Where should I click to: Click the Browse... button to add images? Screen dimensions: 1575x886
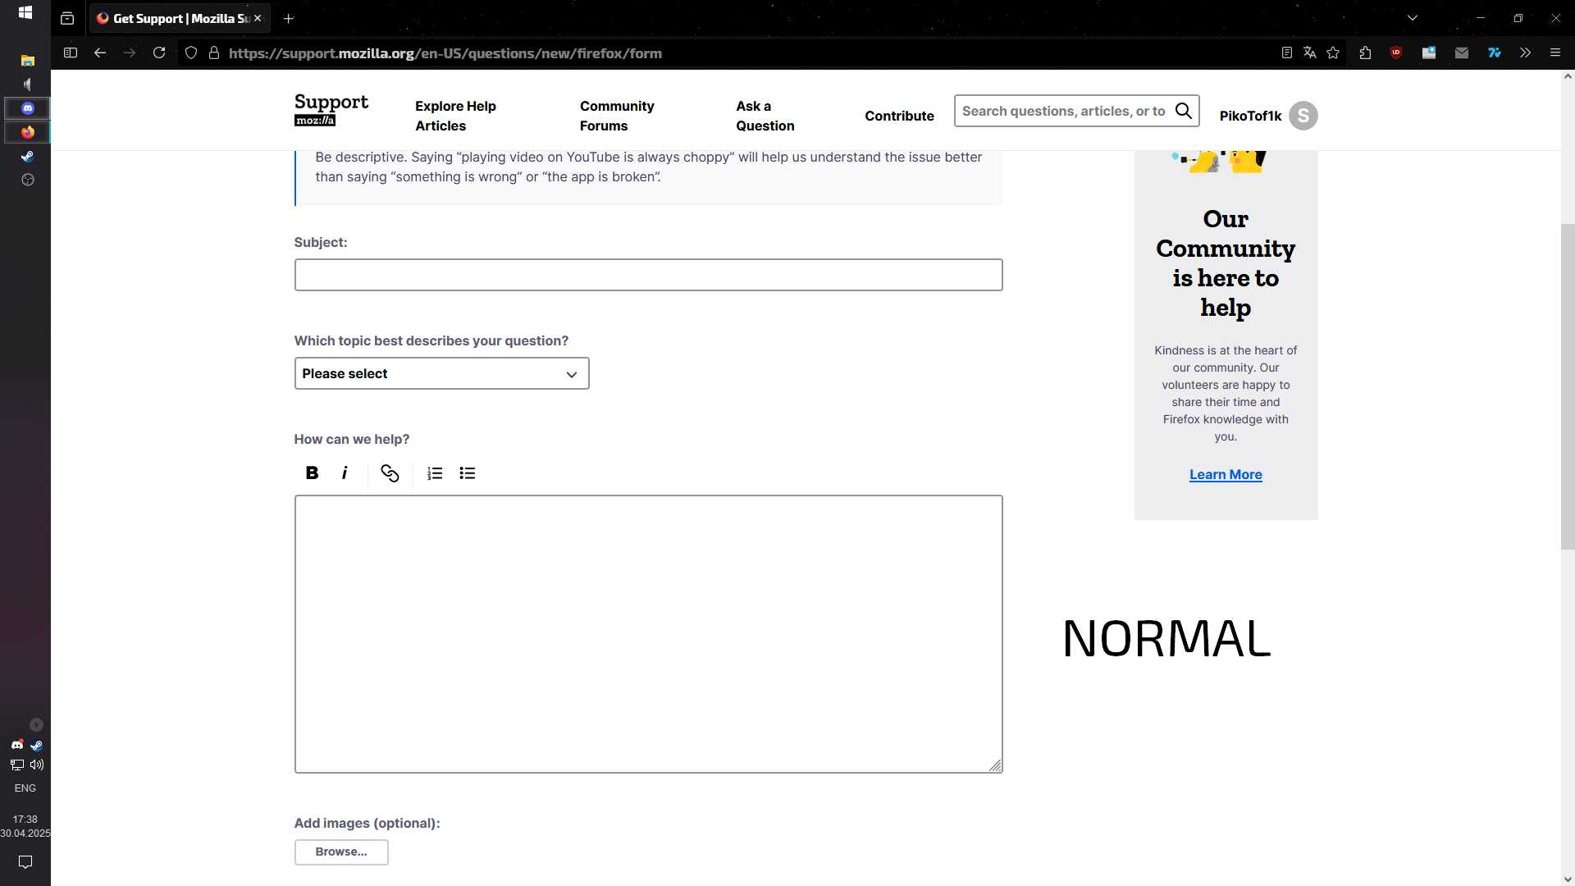(x=341, y=852)
